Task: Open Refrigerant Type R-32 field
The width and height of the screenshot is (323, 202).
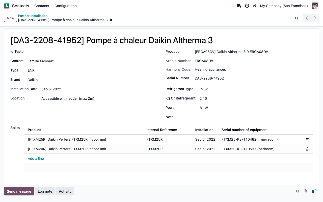Action: [256, 89]
